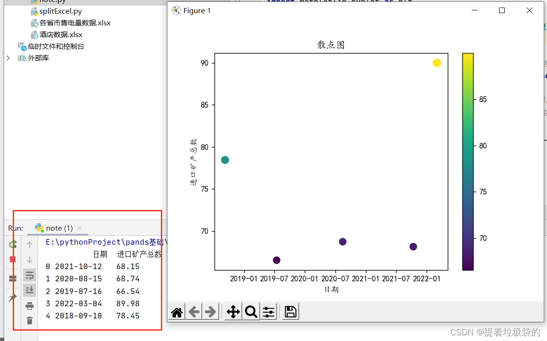Toggle Scroll to end icon in Run panel

pyautogui.click(x=30, y=290)
